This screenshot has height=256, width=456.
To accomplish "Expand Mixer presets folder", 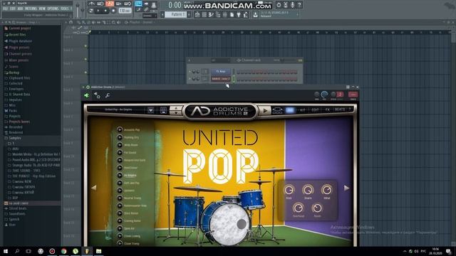I will [19, 60].
